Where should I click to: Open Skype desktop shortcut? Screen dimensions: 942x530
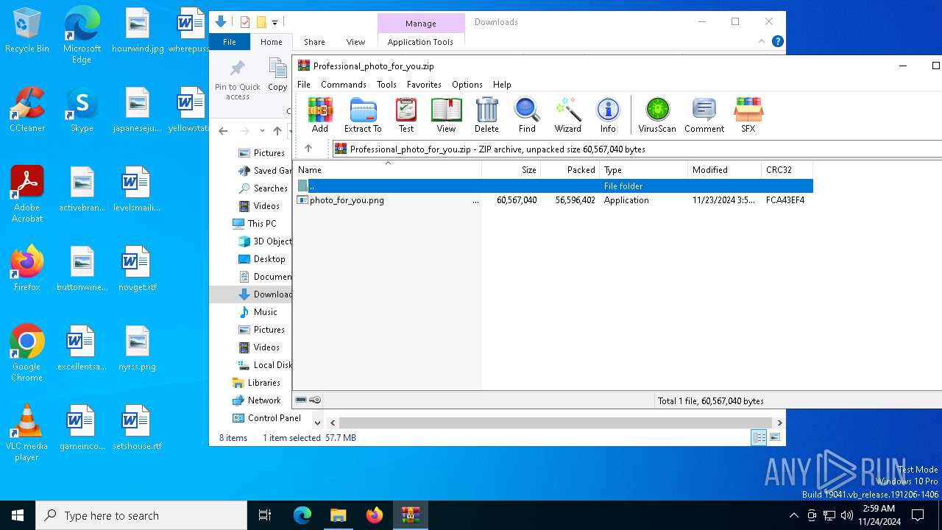point(82,110)
